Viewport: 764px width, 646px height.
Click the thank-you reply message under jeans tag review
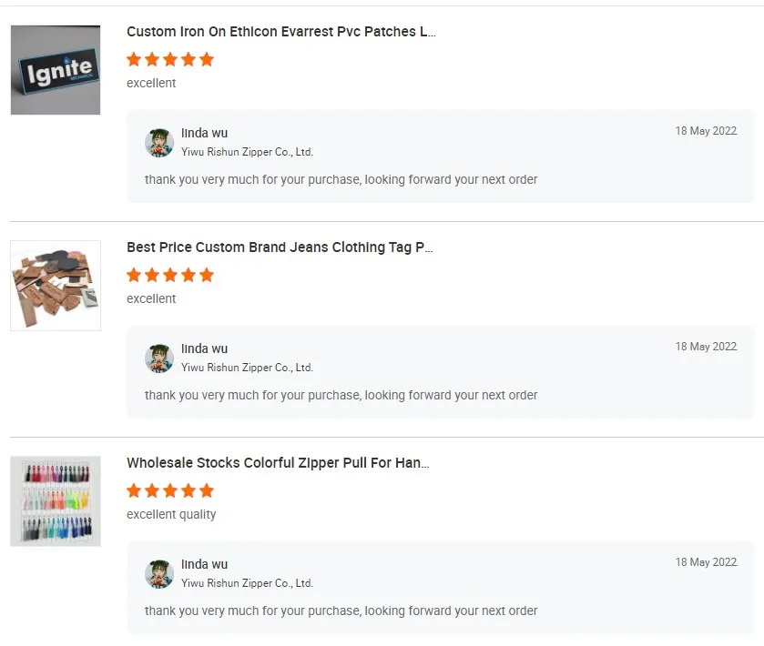point(341,395)
